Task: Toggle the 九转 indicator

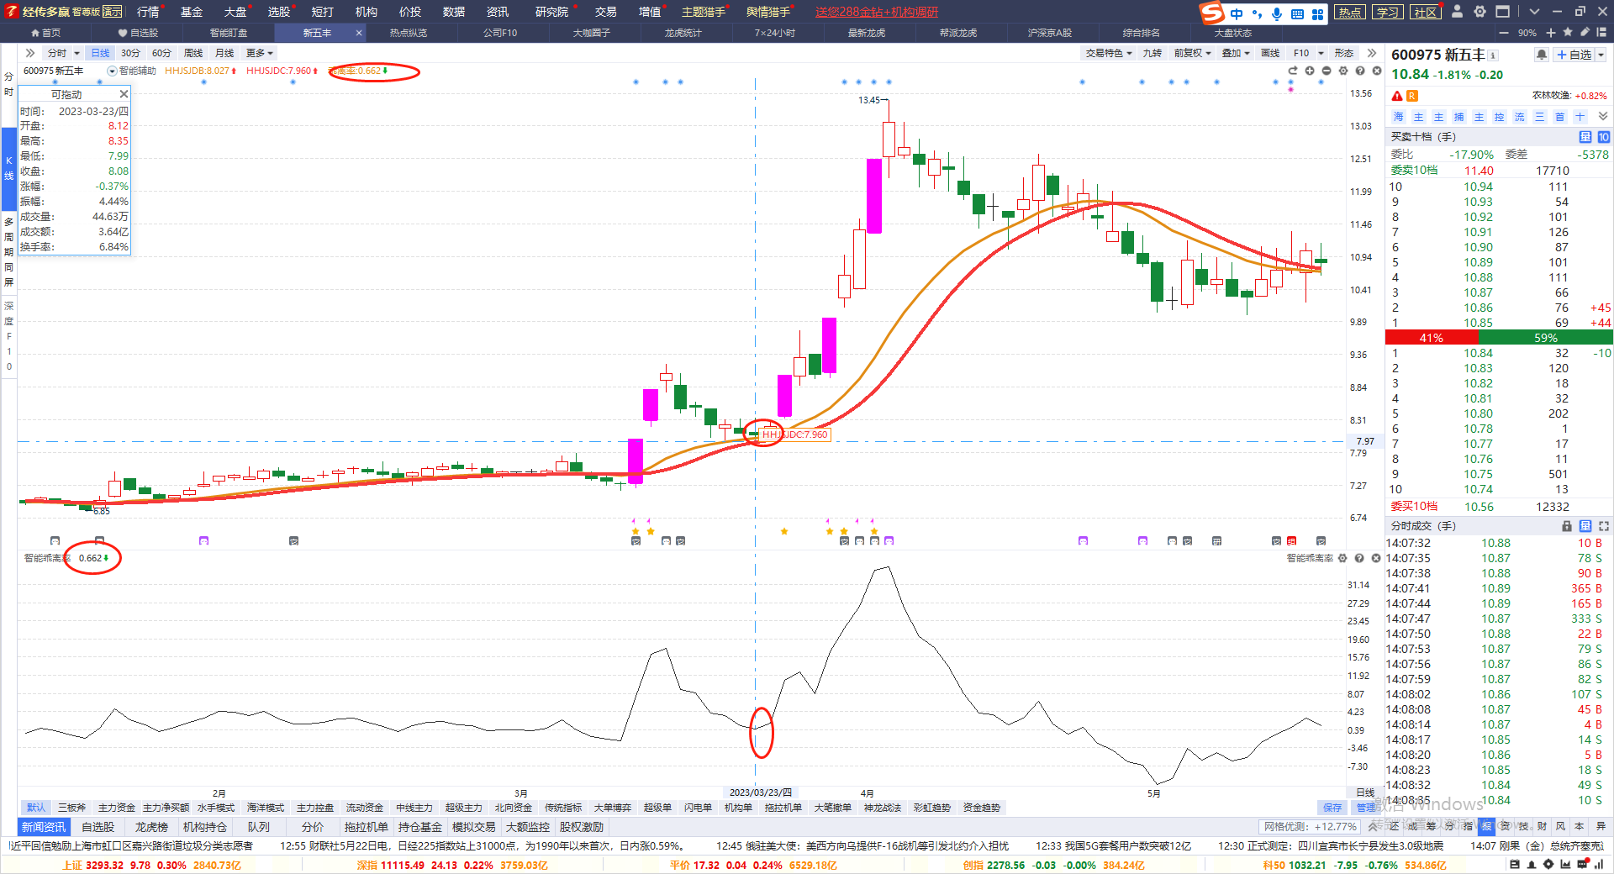Action: pos(1152,53)
